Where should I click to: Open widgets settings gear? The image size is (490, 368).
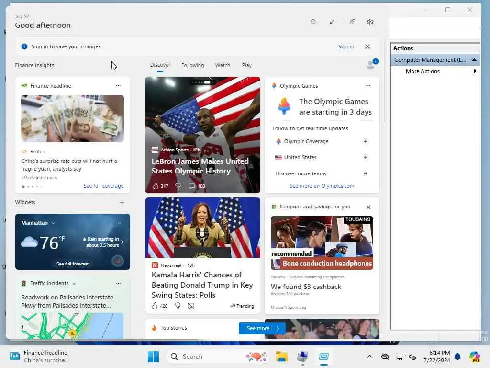tap(370, 22)
